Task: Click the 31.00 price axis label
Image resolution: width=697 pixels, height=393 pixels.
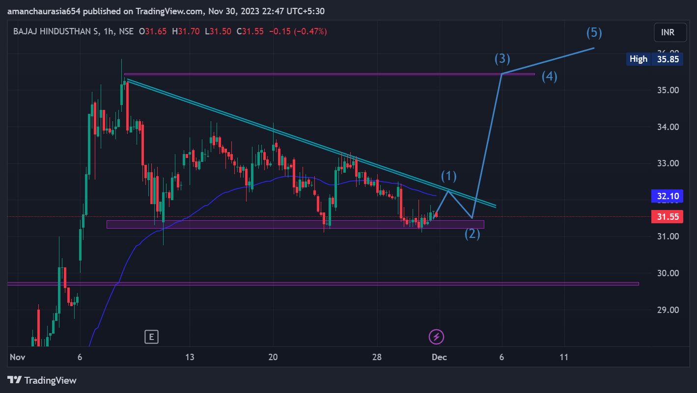Action: pyautogui.click(x=669, y=236)
